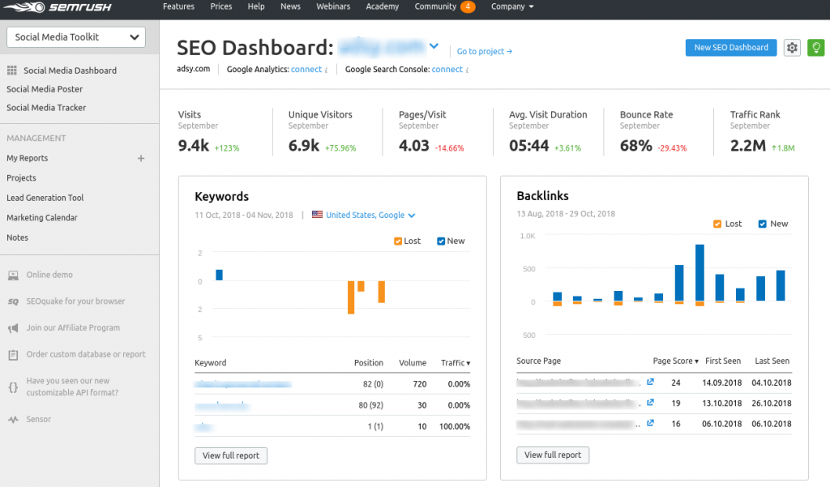Click Traffic Rank value 2.2M

point(748,146)
